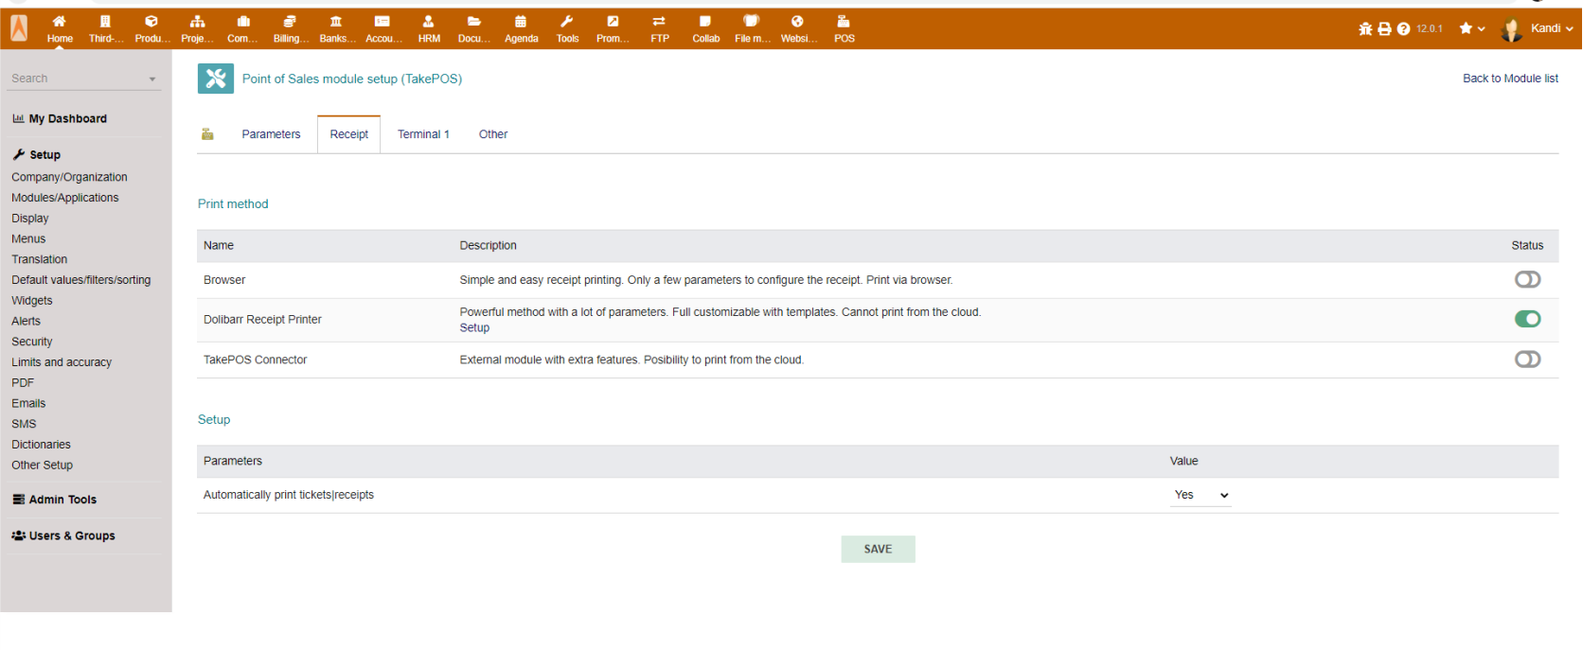Open the Other Setup page
This screenshot has width=1583, height=650.
click(x=43, y=466)
